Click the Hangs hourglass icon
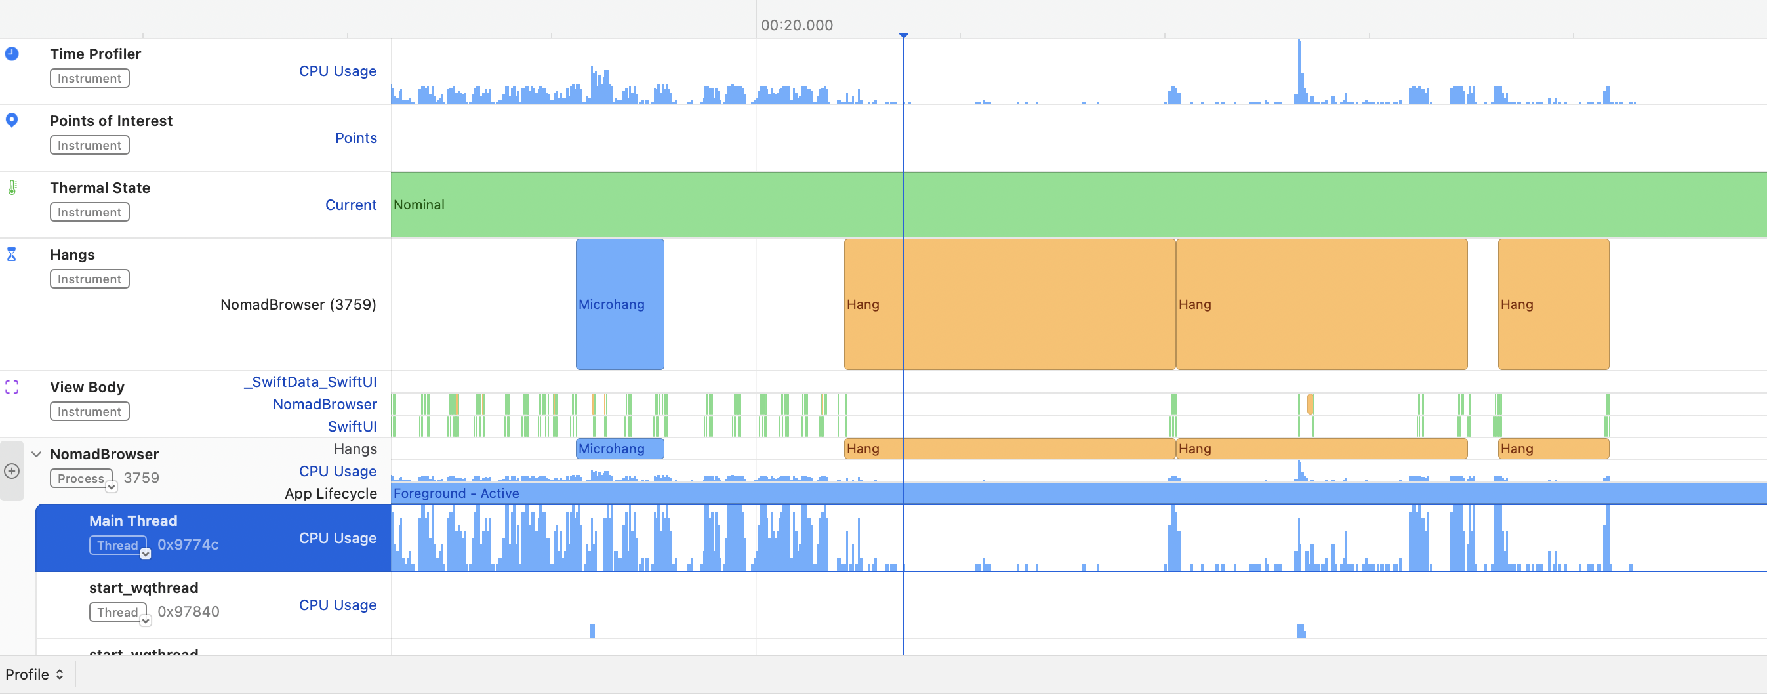1767x694 pixels. point(12,255)
